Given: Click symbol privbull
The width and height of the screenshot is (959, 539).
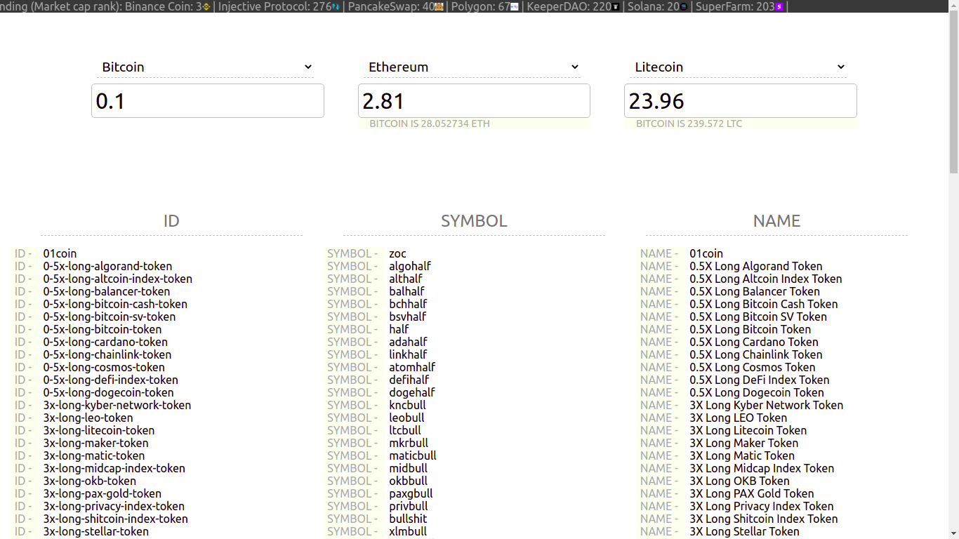Looking at the screenshot, I should [409, 507].
